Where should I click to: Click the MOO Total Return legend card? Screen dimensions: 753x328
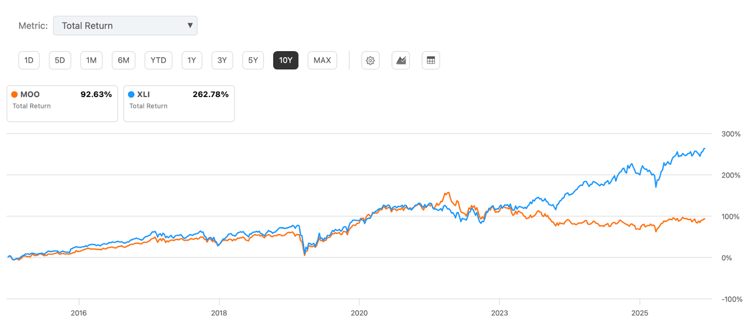(62, 104)
